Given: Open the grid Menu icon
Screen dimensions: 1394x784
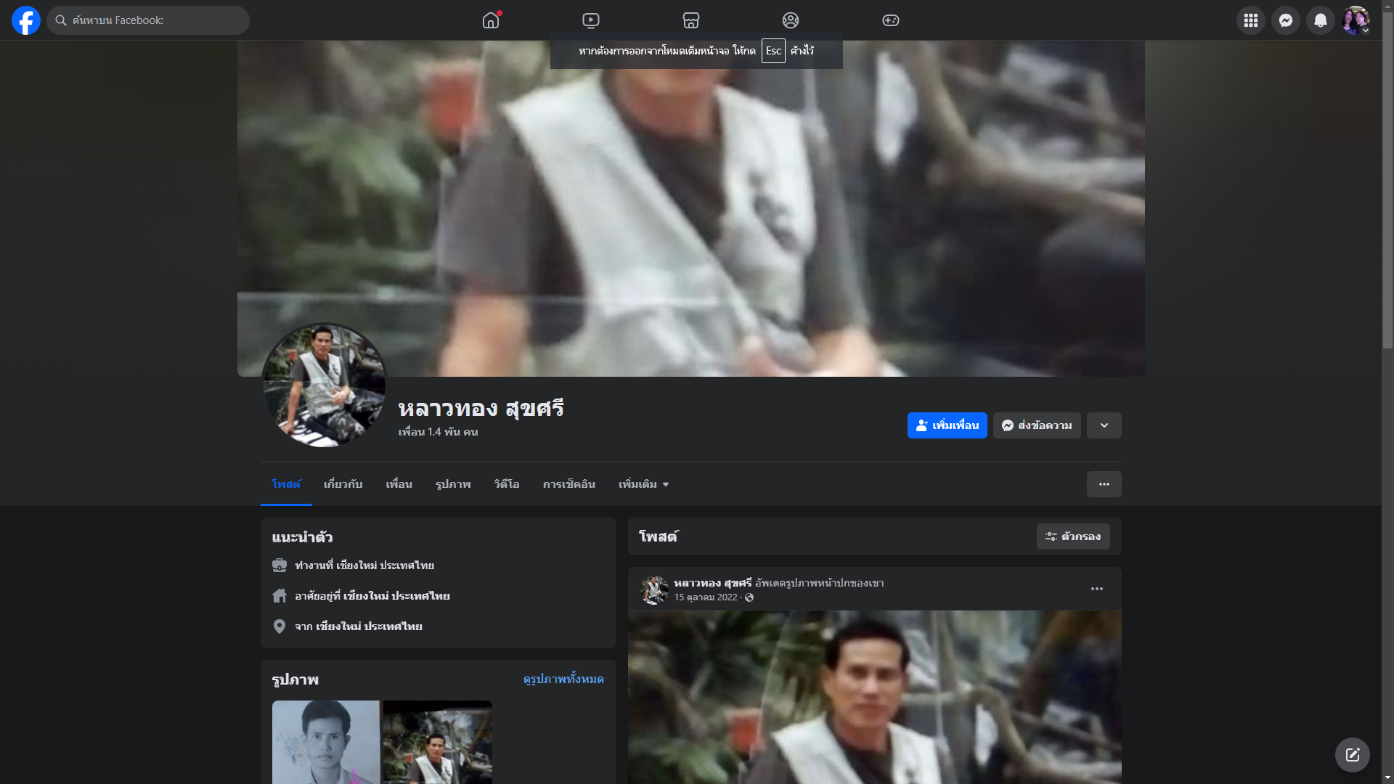Looking at the screenshot, I should [1250, 20].
